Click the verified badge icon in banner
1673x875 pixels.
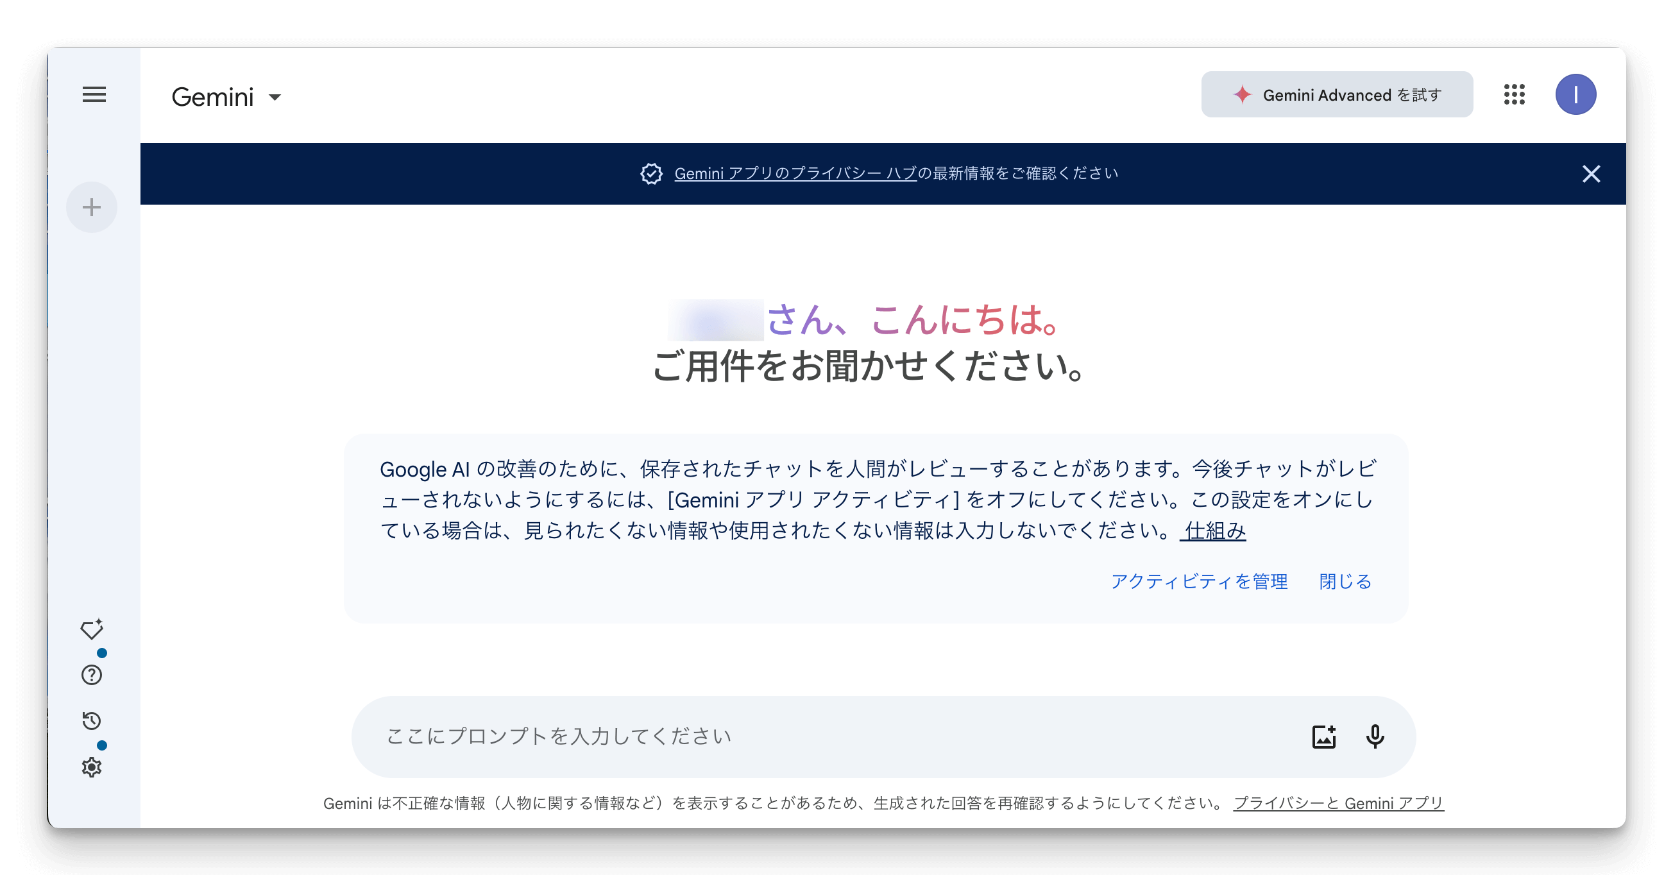tap(651, 173)
